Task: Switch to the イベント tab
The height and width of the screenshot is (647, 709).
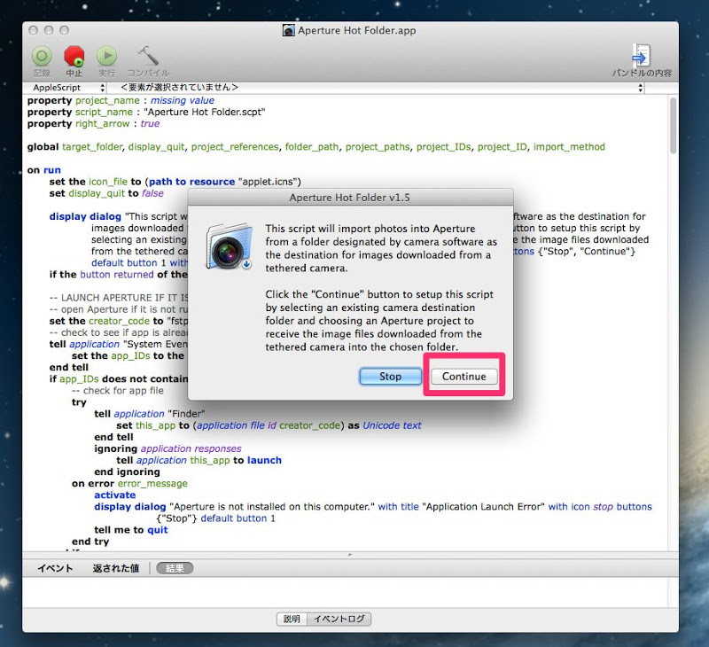Action: [55, 568]
